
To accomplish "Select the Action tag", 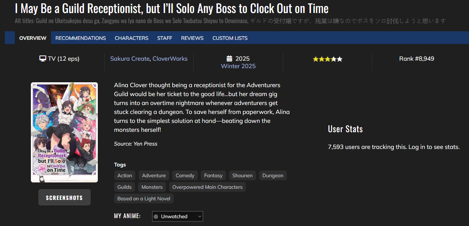I will pos(125,175).
